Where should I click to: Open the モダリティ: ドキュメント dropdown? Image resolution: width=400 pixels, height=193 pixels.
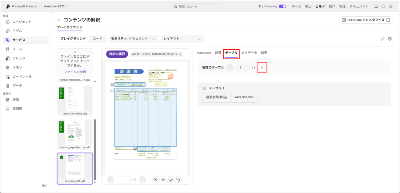click(x=134, y=39)
